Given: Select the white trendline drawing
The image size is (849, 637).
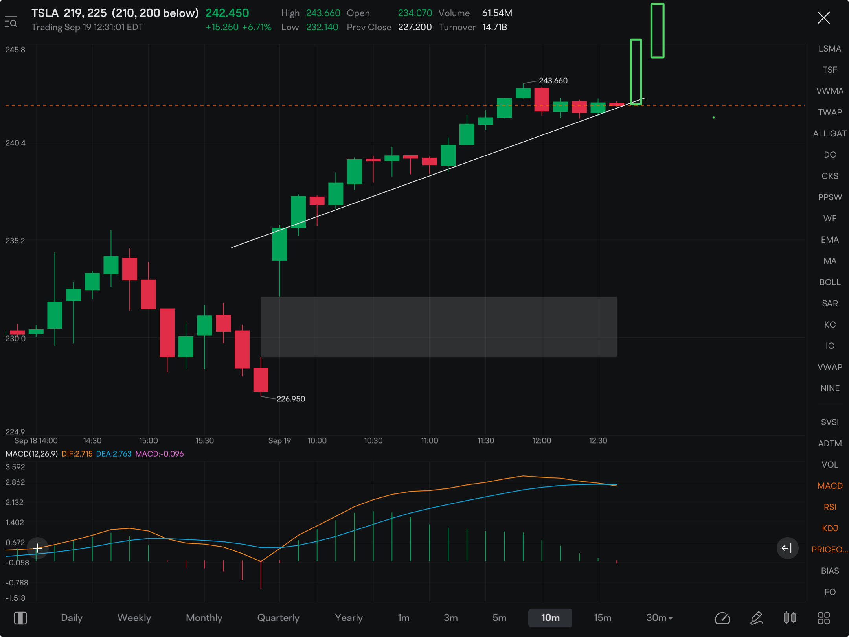Looking at the screenshot, I should 438,173.
